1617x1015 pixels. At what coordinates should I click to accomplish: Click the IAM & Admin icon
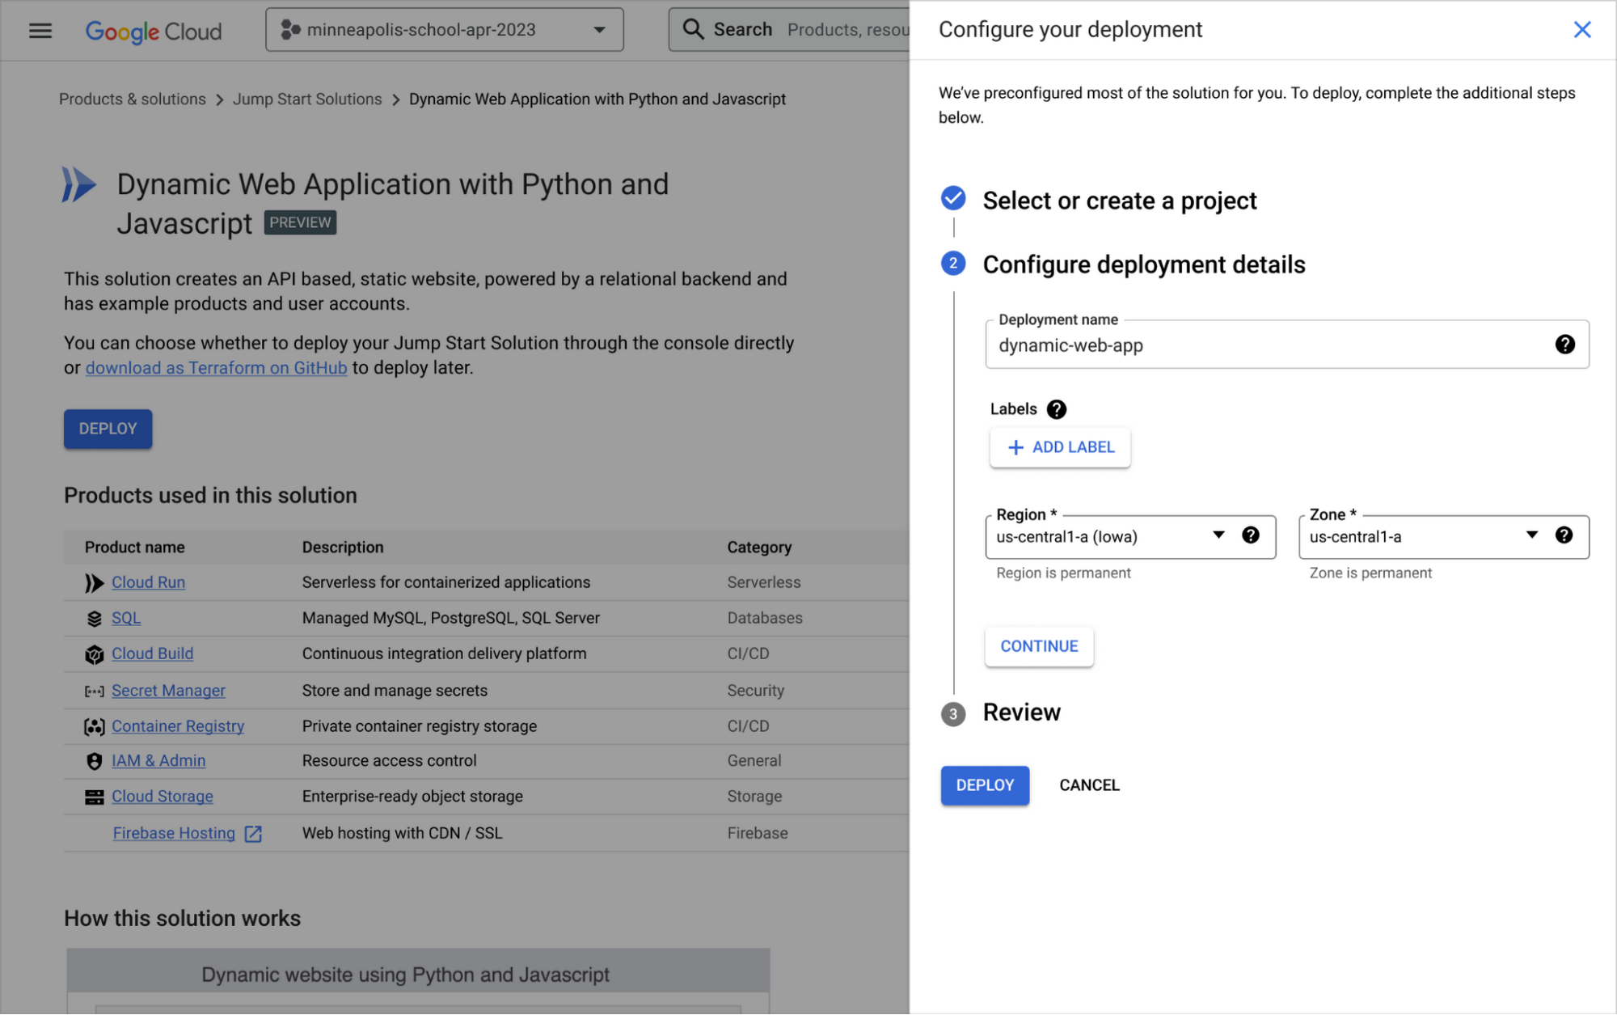[x=94, y=760]
